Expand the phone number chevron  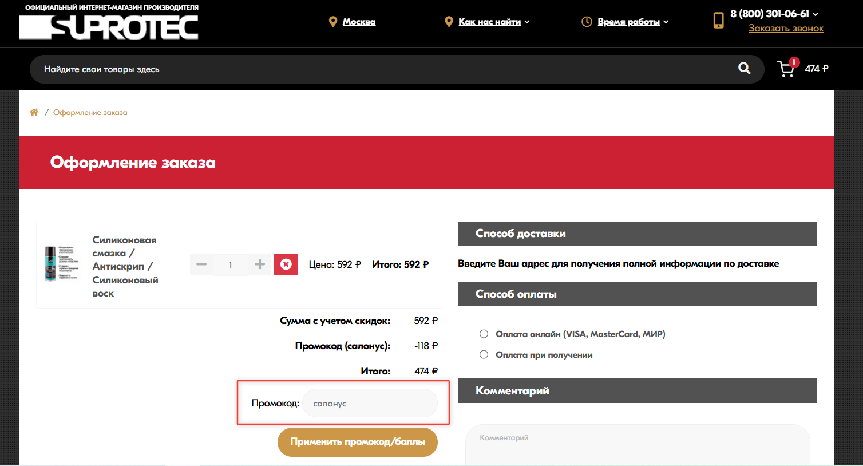[x=817, y=14]
